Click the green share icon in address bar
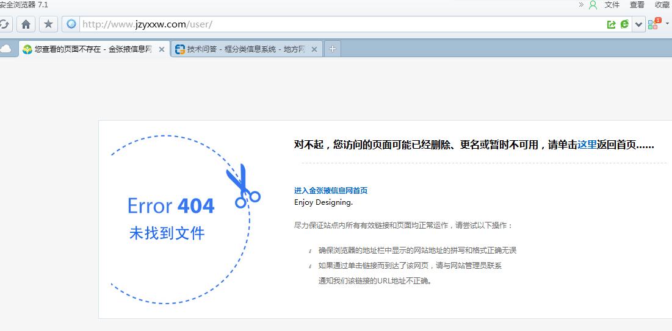 (611, 24)
